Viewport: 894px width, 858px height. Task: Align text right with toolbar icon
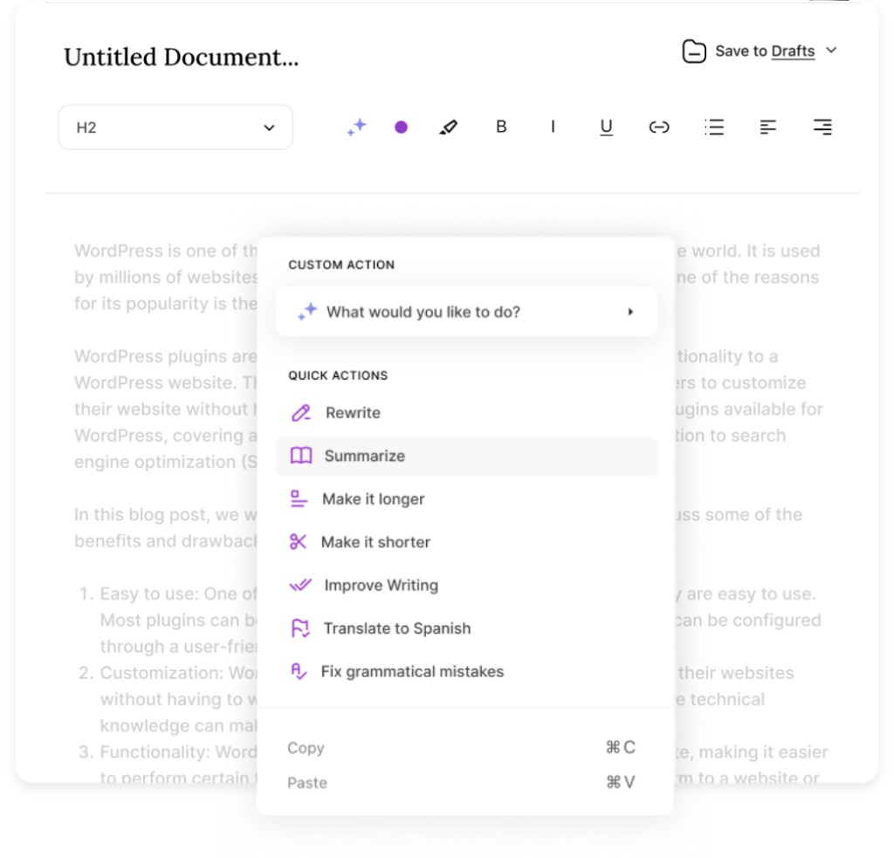(x=822, y=127)
